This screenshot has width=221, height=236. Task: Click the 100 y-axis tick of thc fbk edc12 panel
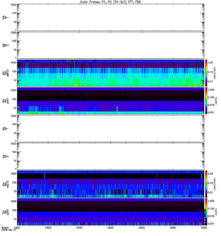(14, 183)
